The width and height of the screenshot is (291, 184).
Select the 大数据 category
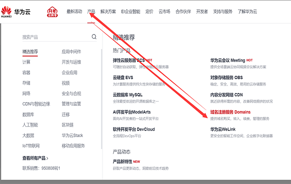(x=28, y=135)
